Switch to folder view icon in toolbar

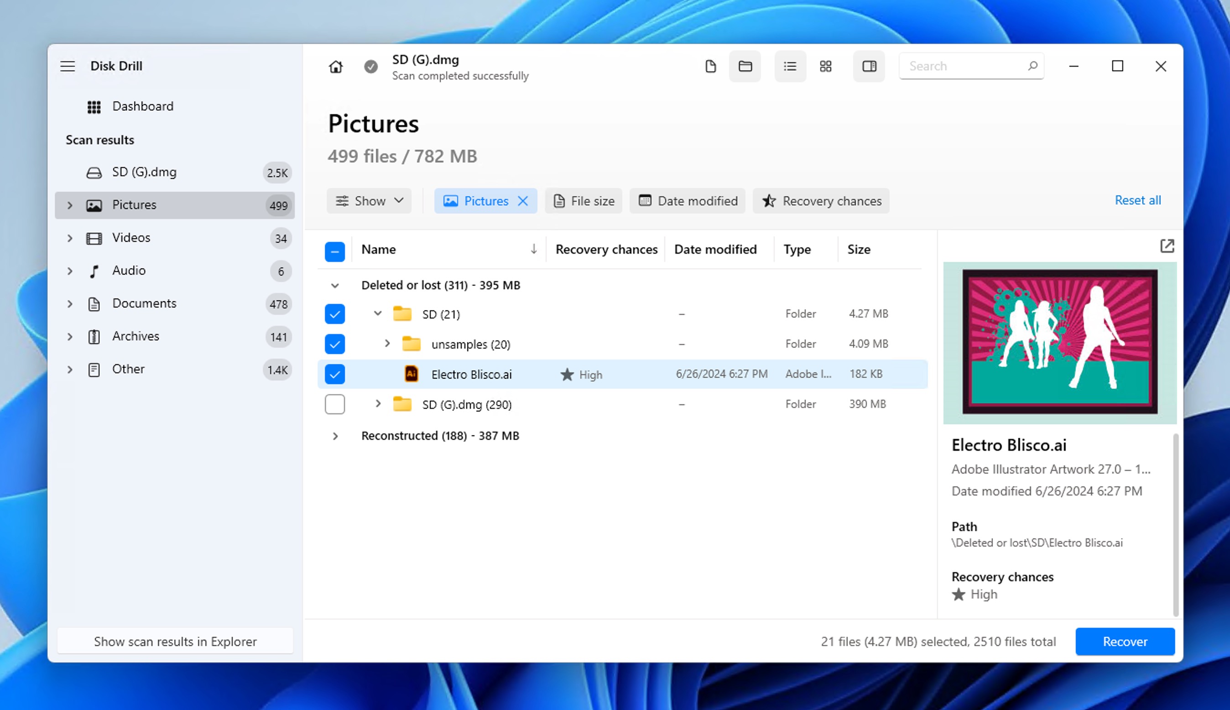tap(745, 66)
